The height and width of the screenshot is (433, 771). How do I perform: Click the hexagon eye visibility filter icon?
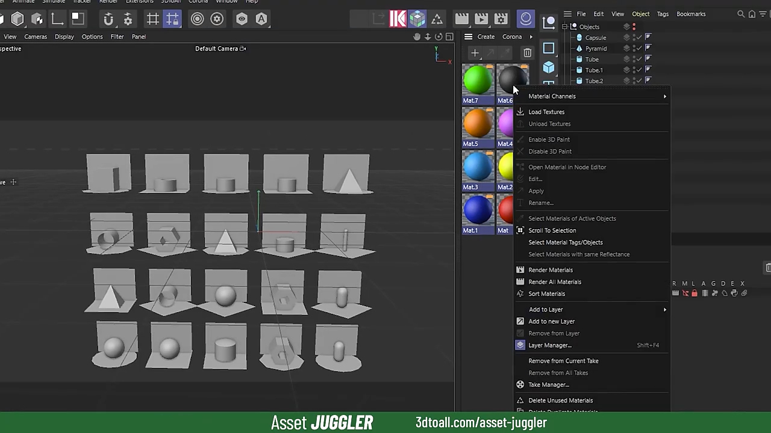242,19
